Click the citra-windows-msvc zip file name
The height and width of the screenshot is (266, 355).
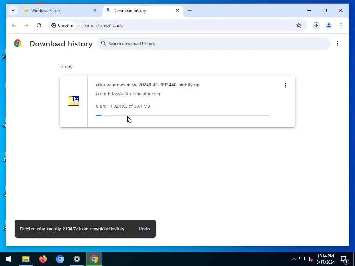(x=148, y=85)
